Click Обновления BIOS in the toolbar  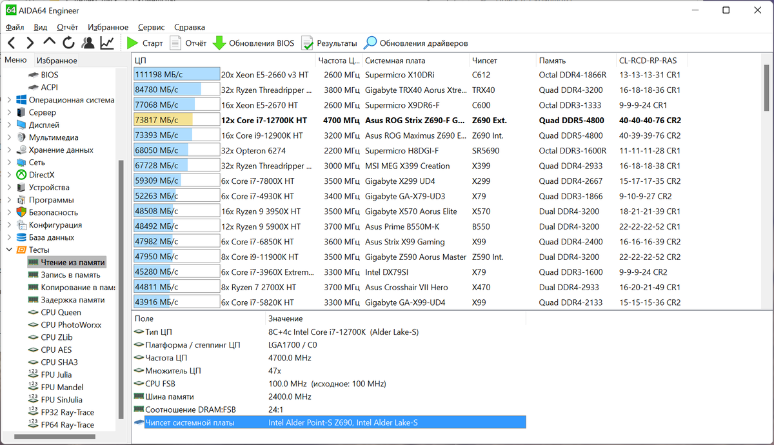tap(253, 43)
